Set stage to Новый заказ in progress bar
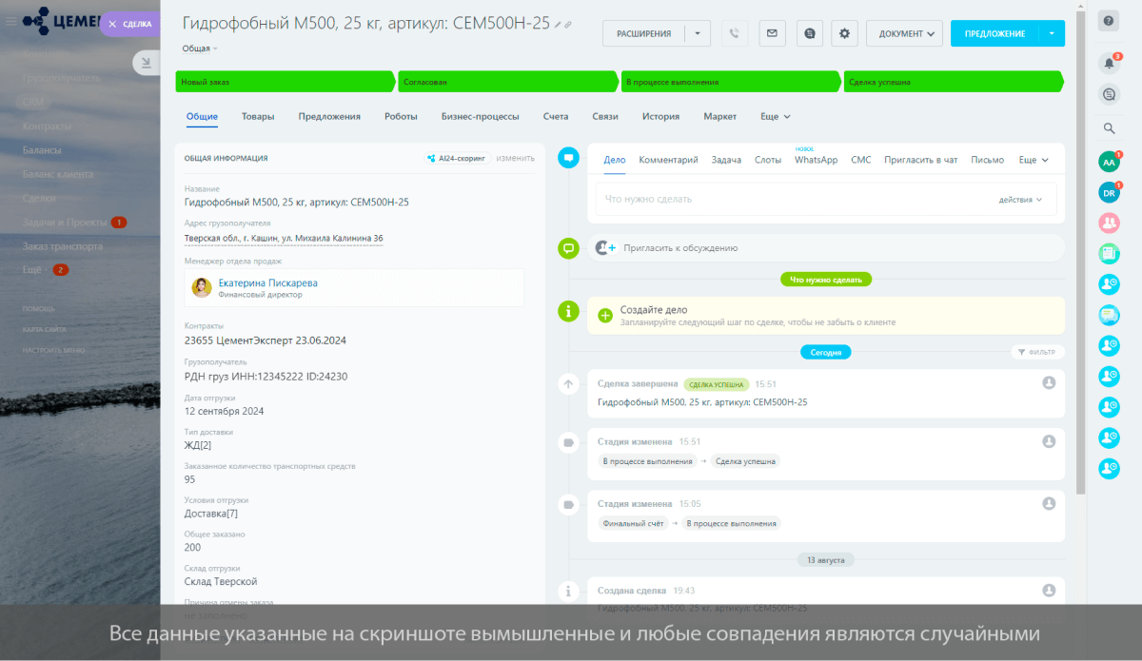 285,82
